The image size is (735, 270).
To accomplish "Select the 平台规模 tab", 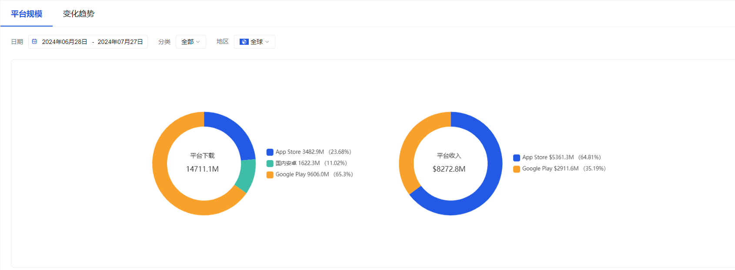I will coord(27,14).
